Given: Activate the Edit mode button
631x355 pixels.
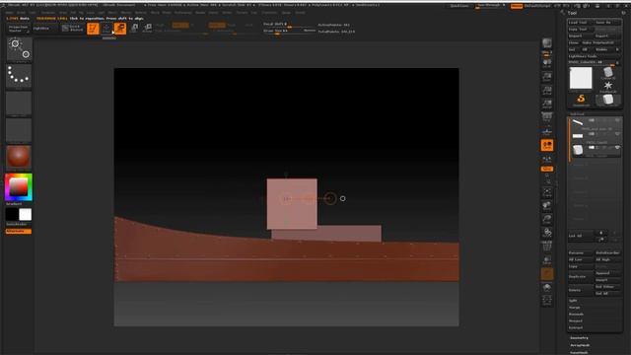Looking at the screenshot, I should point(93,29).
